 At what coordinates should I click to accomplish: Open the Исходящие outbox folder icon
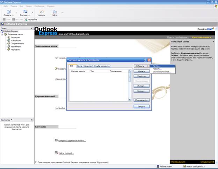point(9,40)
